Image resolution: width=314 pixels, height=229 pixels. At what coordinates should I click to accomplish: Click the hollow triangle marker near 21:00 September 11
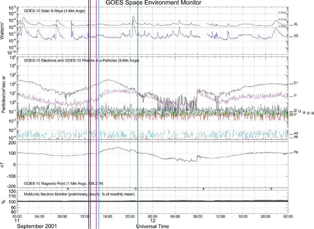pos(136,188)
